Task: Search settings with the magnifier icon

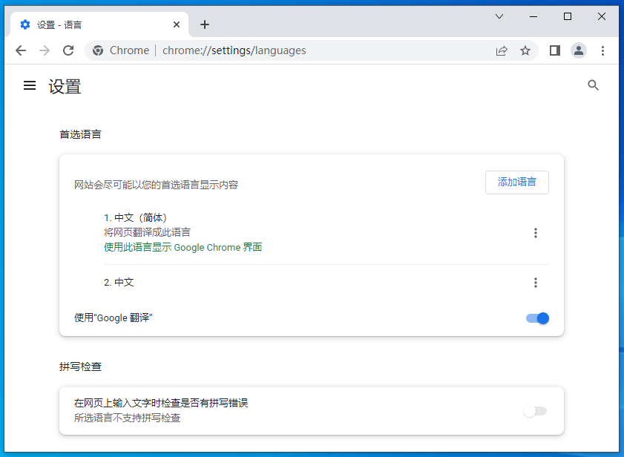Action: 593,85
